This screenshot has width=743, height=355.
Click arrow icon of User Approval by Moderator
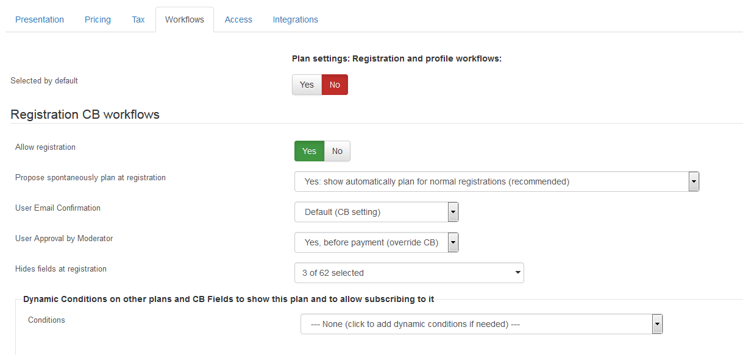pyautogui.click(x=453, y=242)
